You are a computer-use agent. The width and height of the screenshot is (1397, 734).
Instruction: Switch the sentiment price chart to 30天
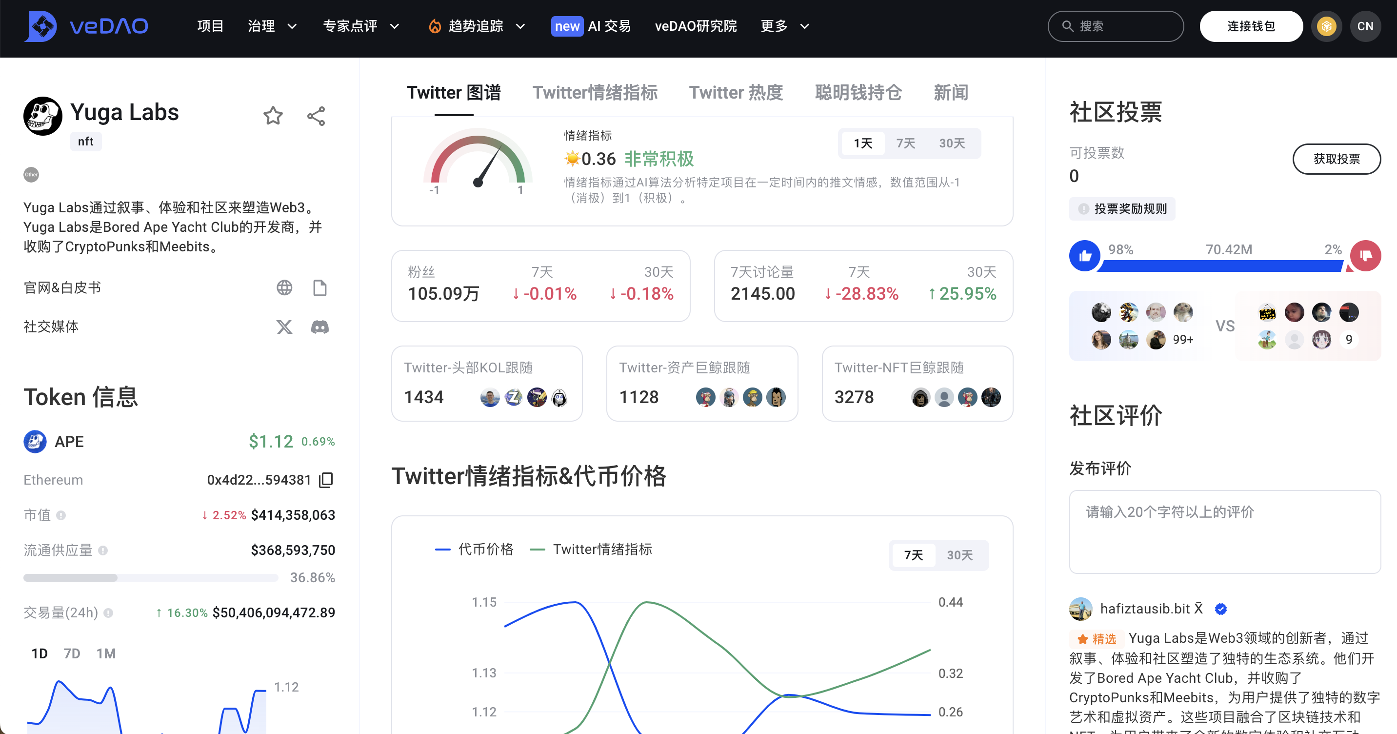point(959,555)
